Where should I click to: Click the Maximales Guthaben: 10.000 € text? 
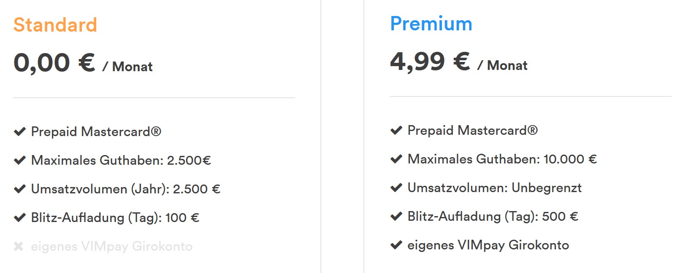[x=502, y=159]
